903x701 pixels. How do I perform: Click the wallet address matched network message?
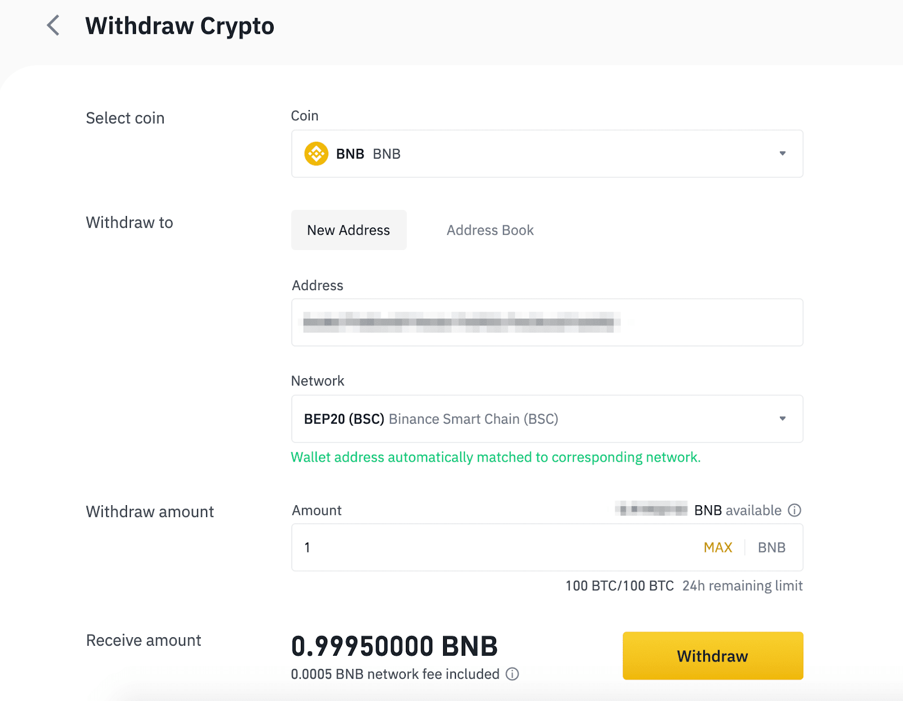coord(496,457)
